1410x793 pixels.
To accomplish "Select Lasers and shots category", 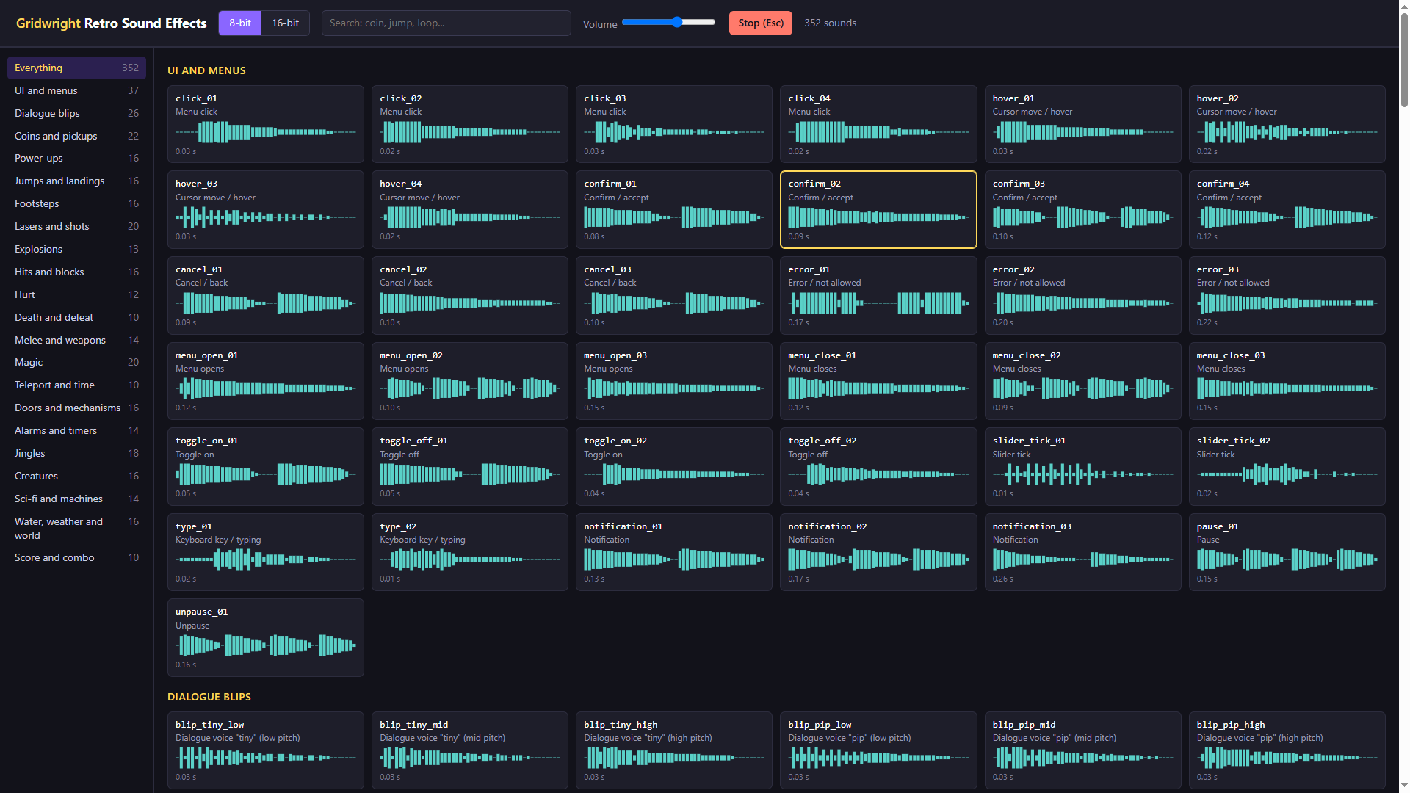I will [x=76, y=226].
